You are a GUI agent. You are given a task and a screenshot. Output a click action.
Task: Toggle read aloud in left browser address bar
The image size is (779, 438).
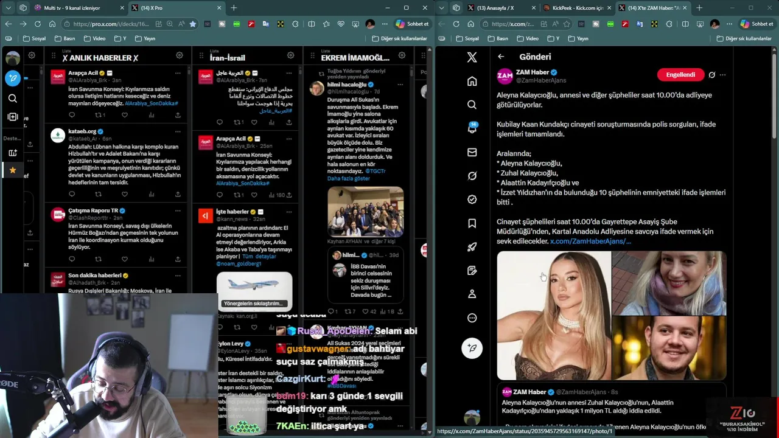click(181, 24)
